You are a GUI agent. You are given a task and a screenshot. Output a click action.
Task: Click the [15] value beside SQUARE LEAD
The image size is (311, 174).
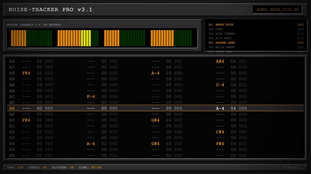[300, 43]
